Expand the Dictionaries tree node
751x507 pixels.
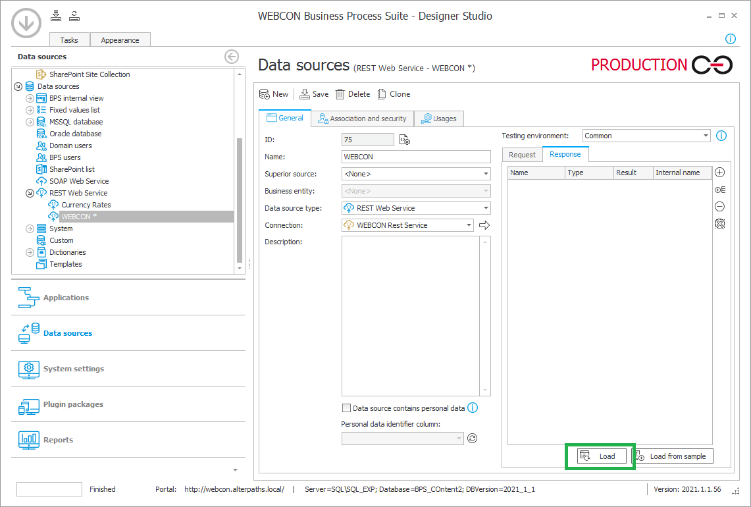click(x=30, y=253)
